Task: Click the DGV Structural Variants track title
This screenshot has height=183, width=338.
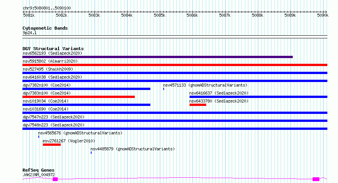Action: tap(53, 49)
